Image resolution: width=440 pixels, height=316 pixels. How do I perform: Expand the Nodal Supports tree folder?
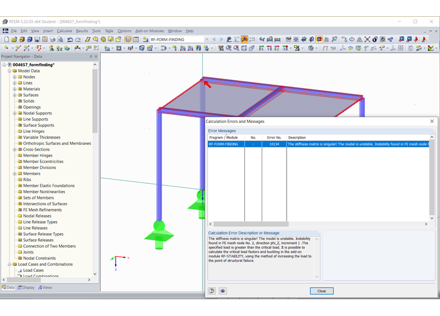pos(14,113)
